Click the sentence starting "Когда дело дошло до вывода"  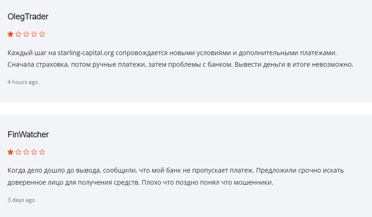coord(131,171)
